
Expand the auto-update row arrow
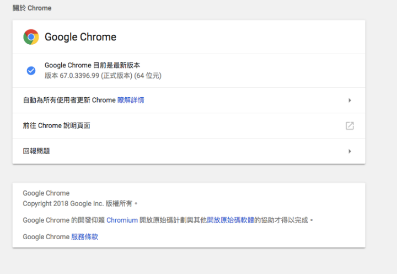[350, 100]
